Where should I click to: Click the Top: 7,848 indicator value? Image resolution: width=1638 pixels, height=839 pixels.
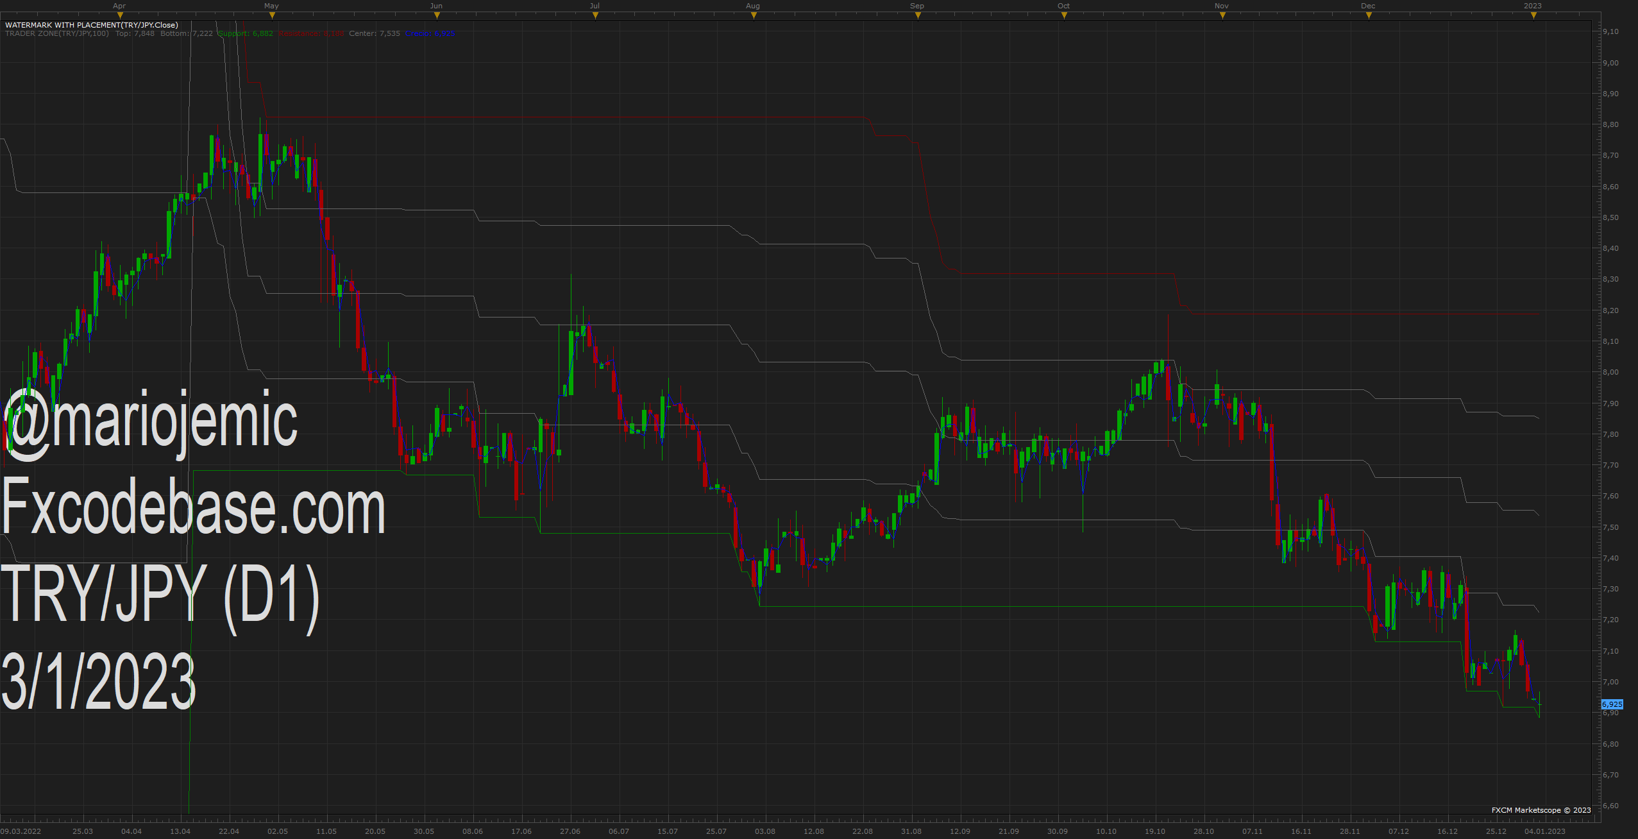(135, 33)
